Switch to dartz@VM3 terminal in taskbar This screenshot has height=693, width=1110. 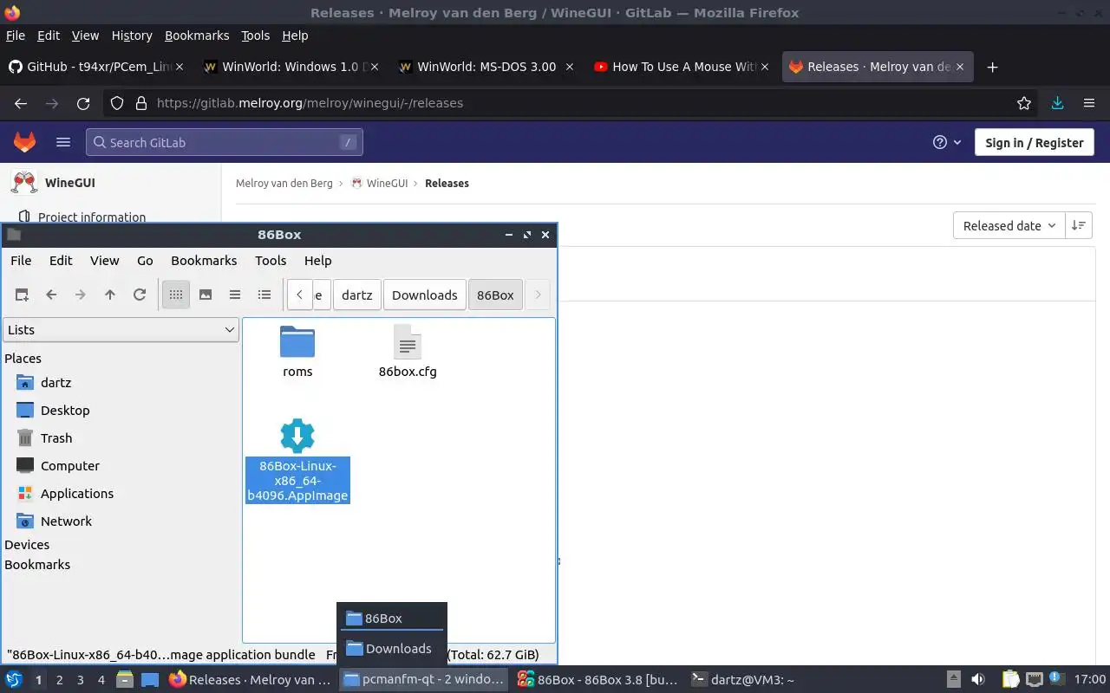(743, 680)
